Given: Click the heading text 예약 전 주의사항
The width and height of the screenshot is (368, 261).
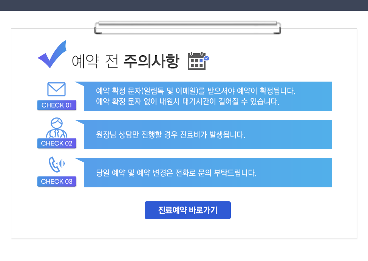Looking at the screenshot, I should (x=125, y=61).
